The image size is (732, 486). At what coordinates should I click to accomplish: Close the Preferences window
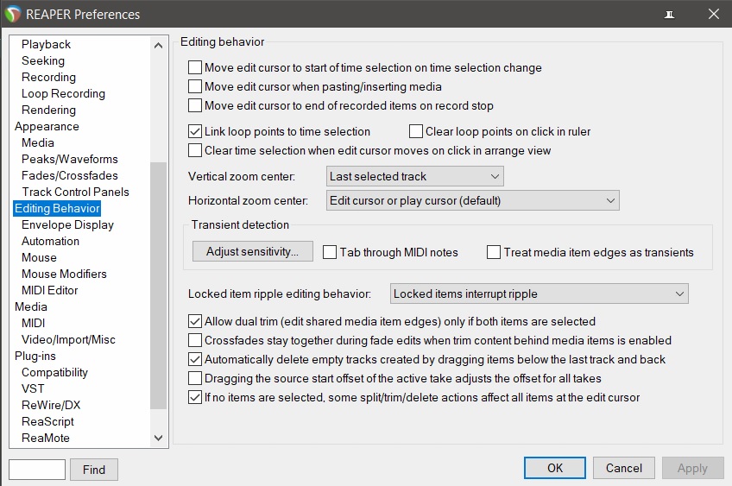pos(713,14)
